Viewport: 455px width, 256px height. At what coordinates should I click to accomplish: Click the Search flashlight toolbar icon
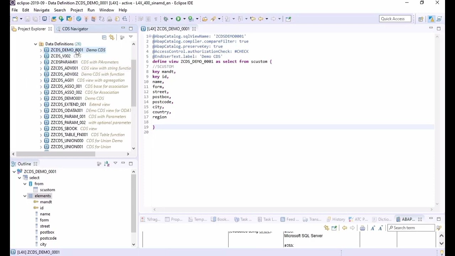coord(214,19)
